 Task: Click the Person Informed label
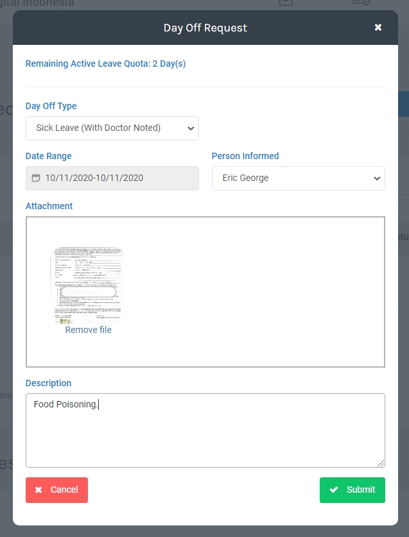245,156
